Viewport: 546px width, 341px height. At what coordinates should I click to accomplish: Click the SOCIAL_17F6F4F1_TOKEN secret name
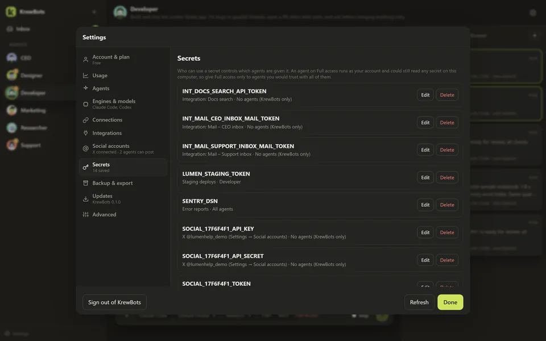click(x=216, y=284)
